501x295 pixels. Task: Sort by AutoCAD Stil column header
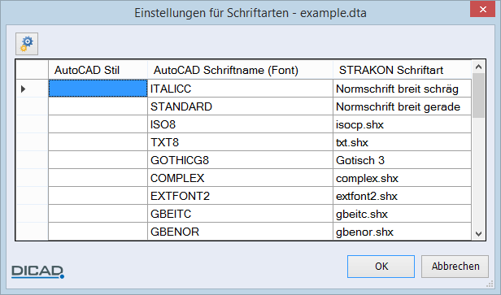[98, 70]
